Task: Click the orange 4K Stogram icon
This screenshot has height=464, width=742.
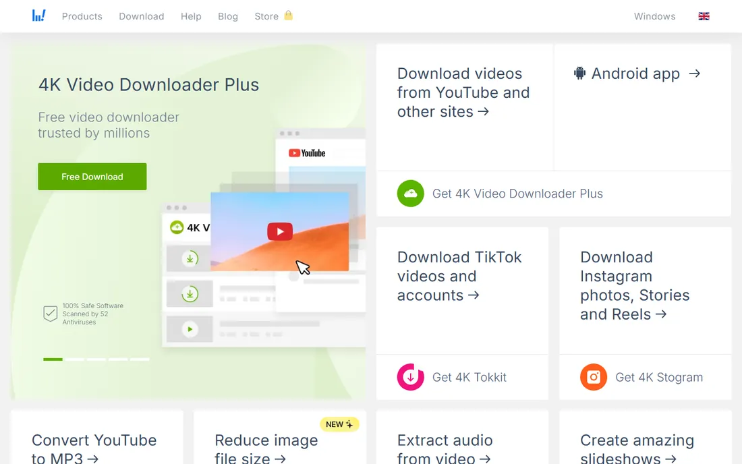Action: pyautogui.click(x=594, y=377)
